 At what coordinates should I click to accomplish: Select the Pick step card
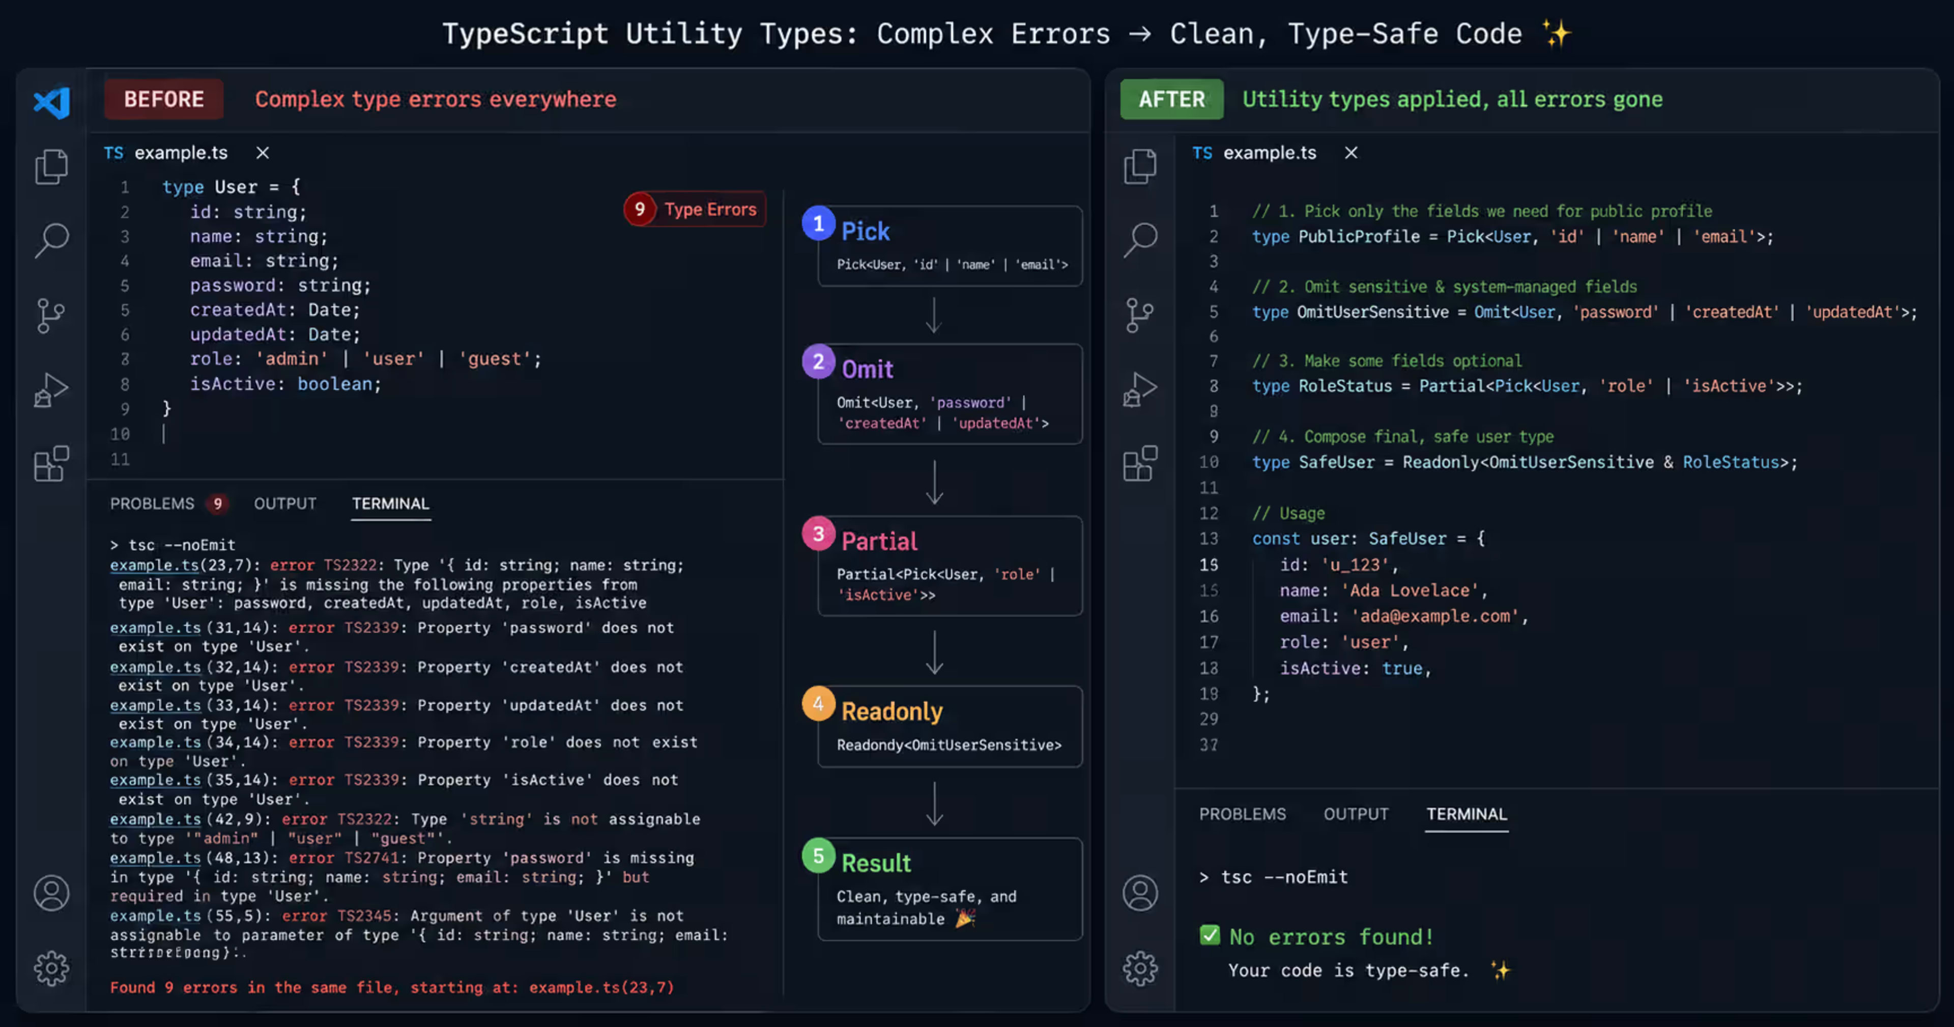pos(950,246)
